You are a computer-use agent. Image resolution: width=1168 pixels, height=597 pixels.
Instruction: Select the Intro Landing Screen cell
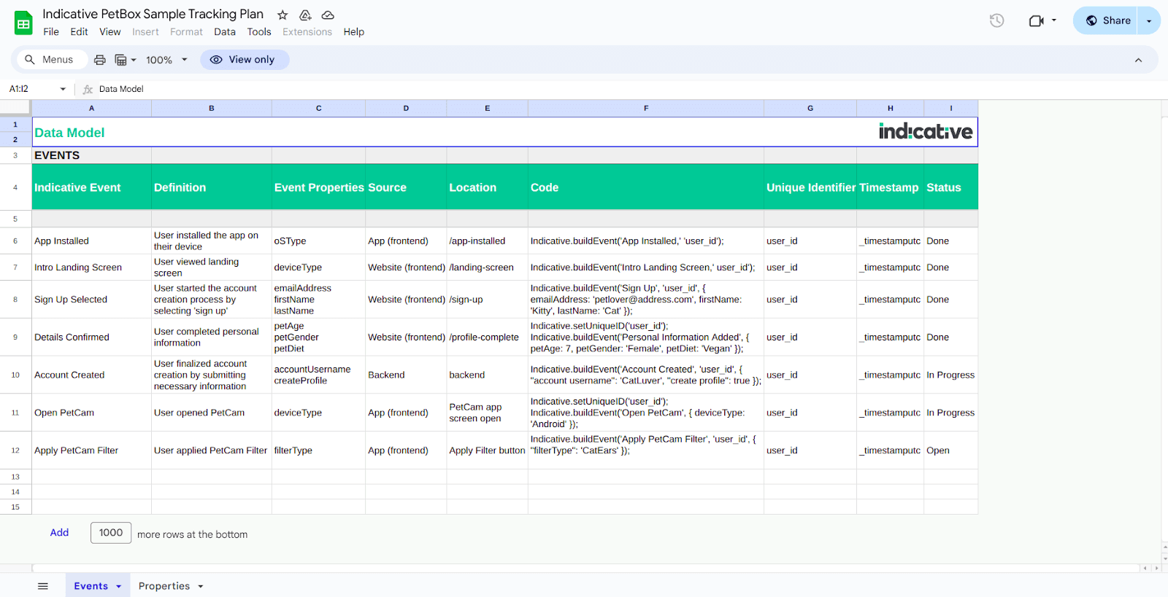point(92,268)
